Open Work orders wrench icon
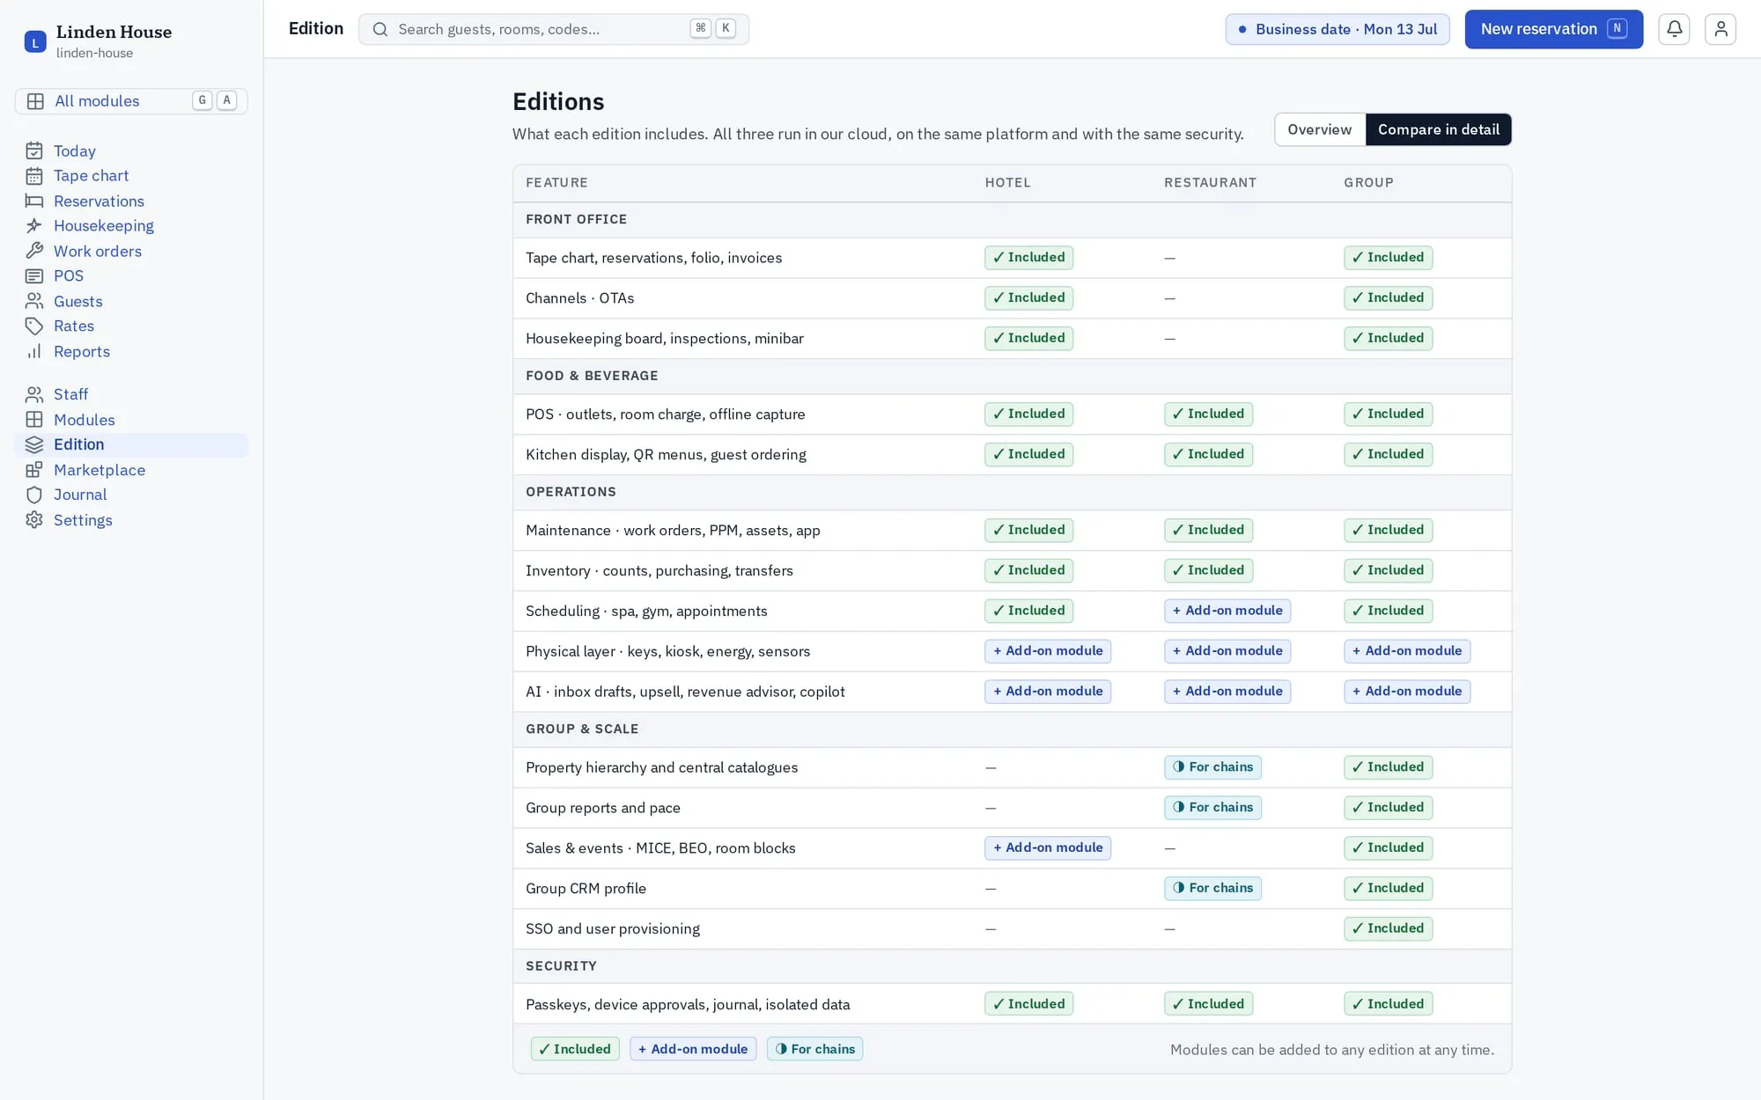 (x=34, y=251)
